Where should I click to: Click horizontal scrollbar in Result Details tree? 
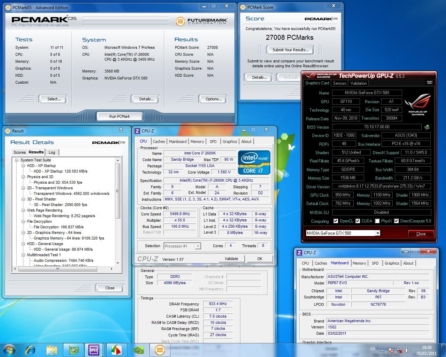click(58, 269)
